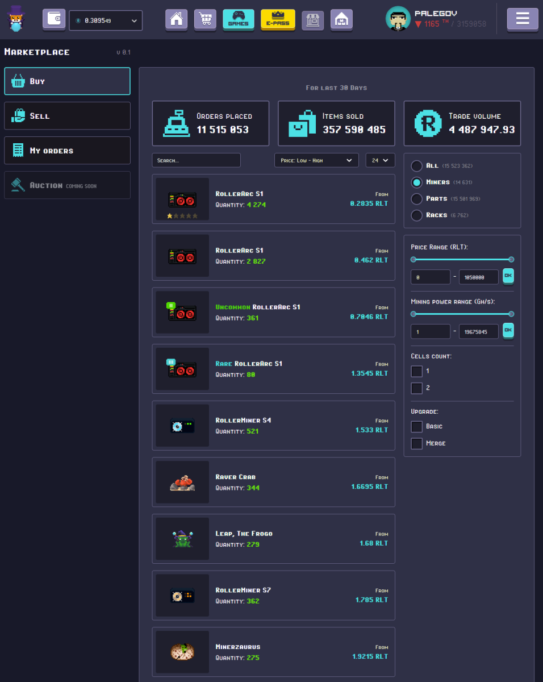This screenshot has height=682, width=543.
Task: Click the Leap, The Frogo listing name
Action: click(x=244, y=533)
